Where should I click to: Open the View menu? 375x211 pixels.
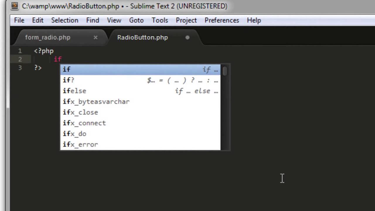point(114,20)
